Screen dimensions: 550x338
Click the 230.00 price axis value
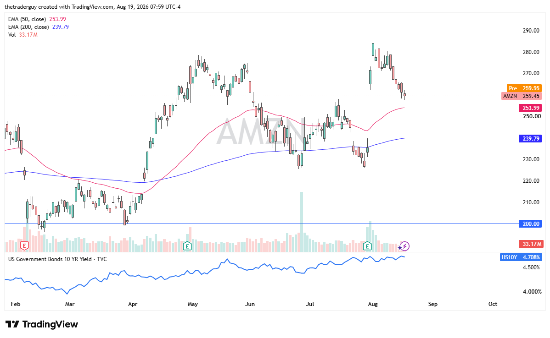click(531, 159)
